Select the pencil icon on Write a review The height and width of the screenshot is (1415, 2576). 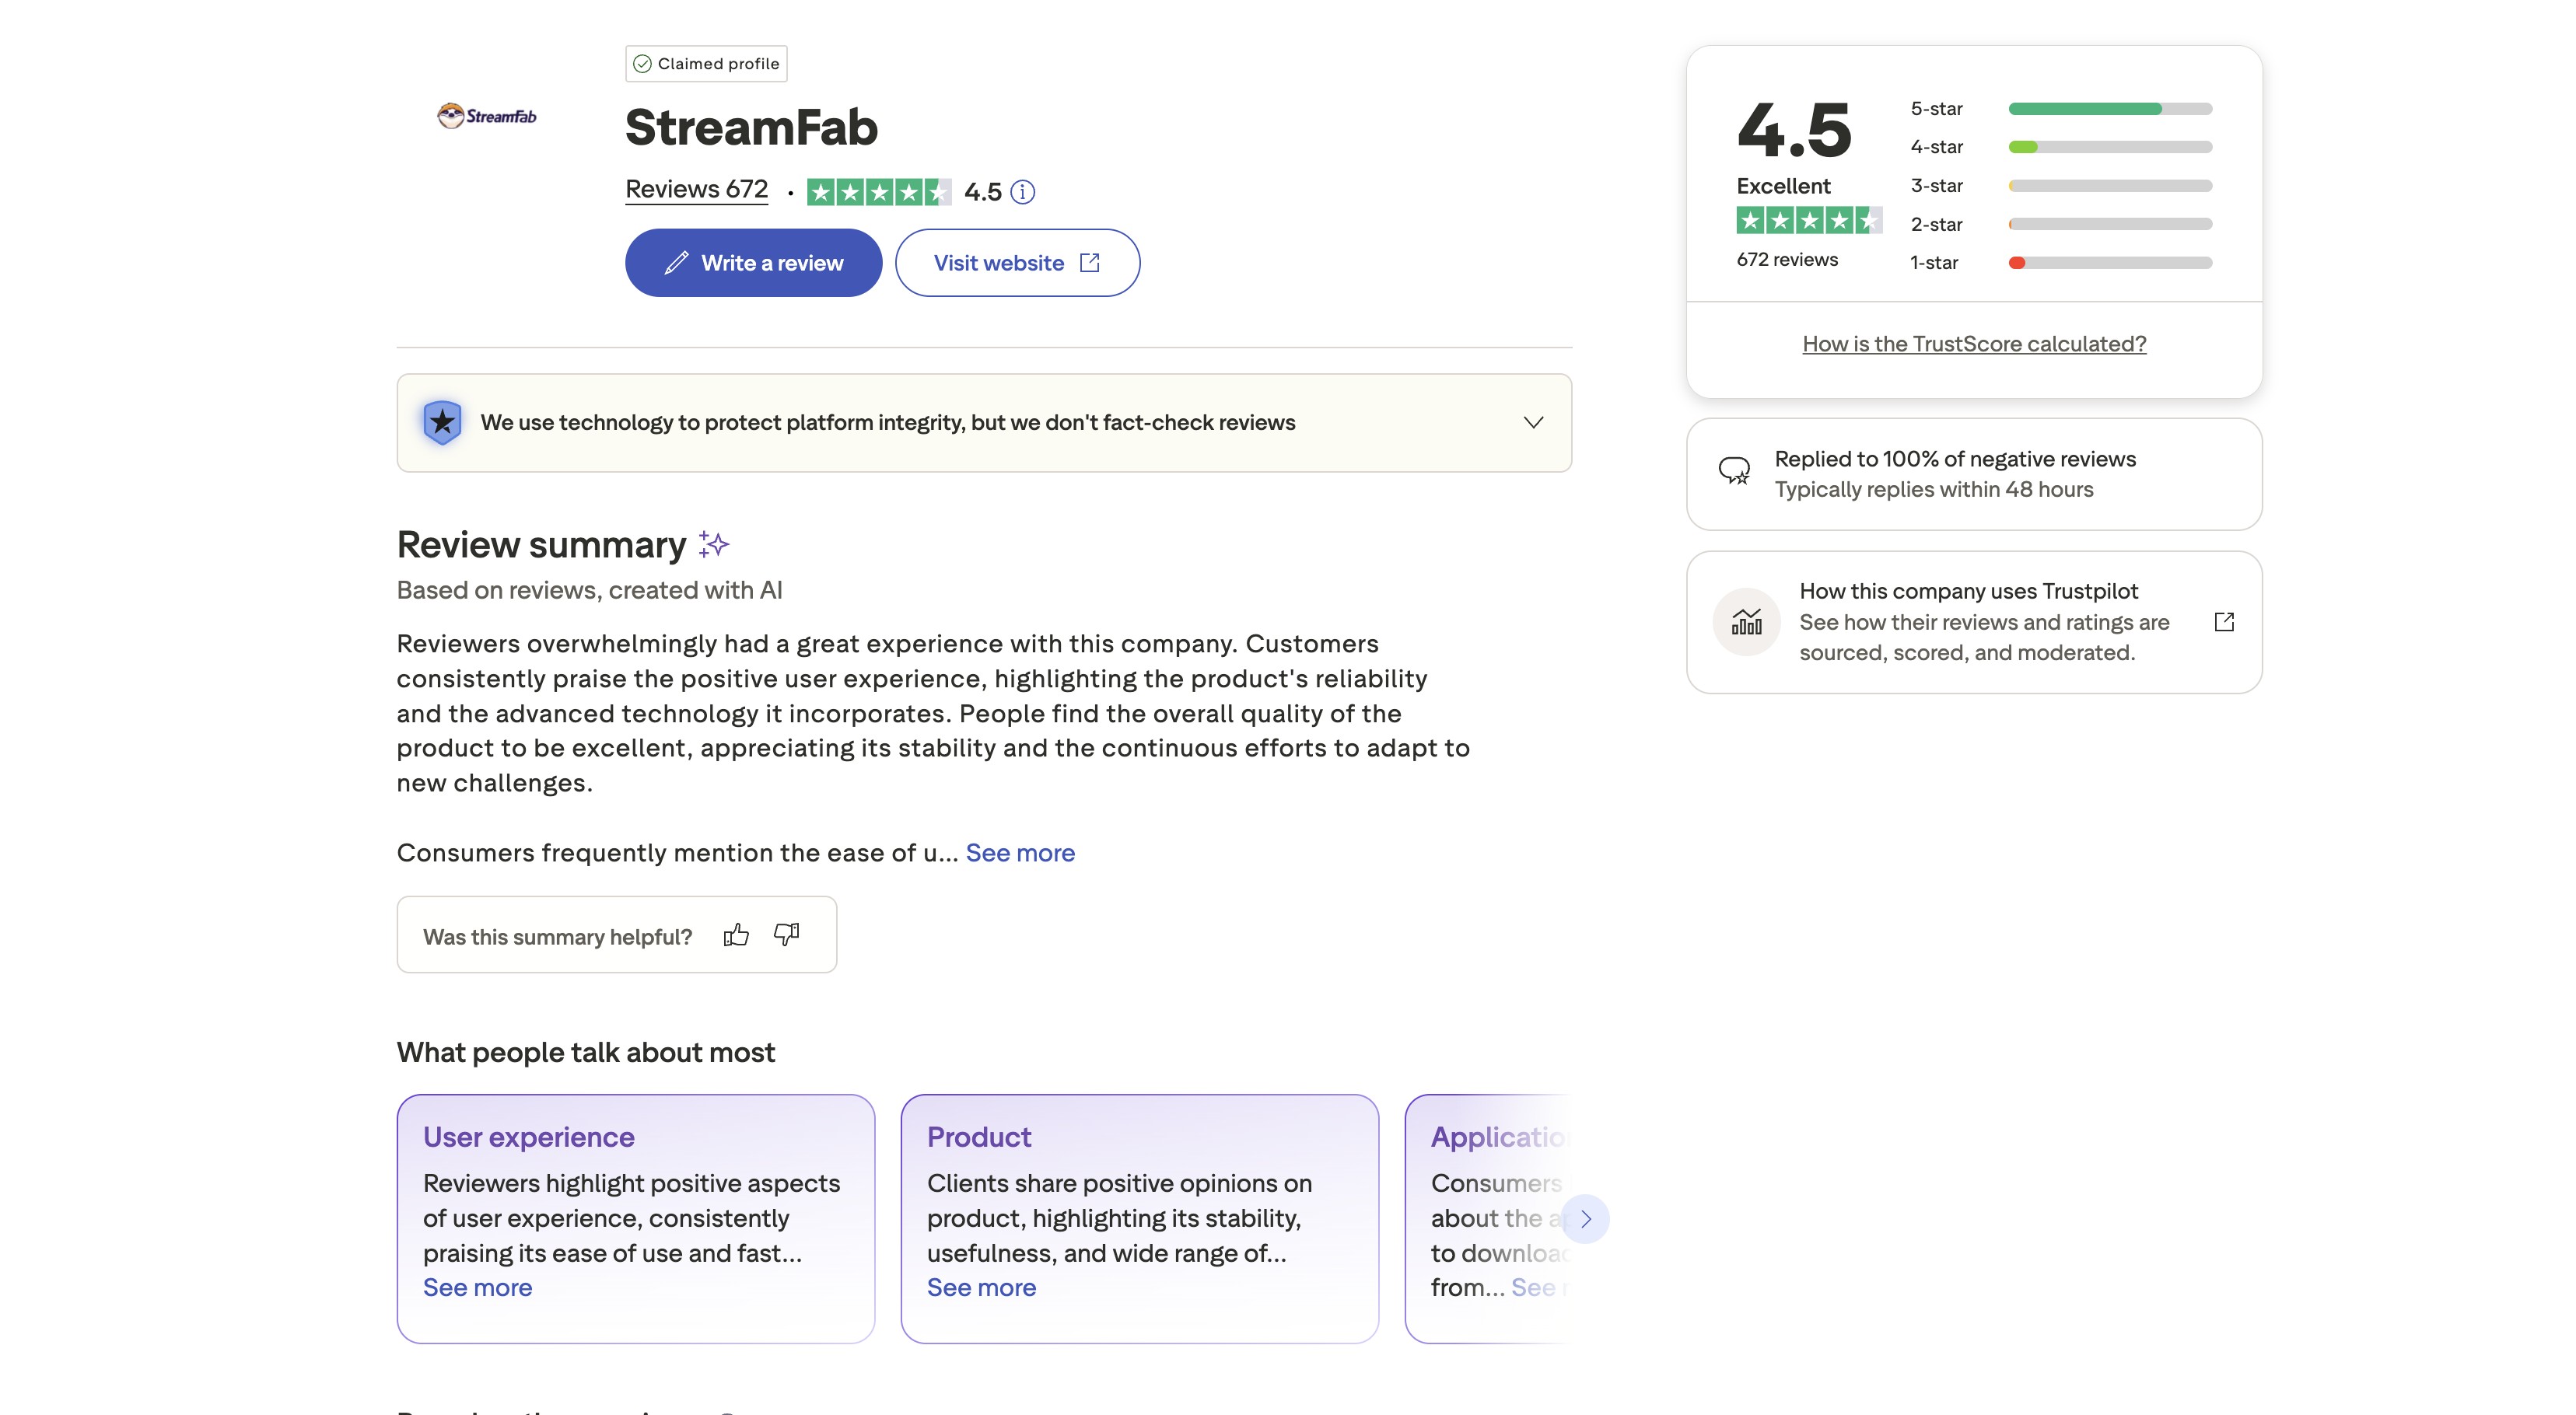[675, 262]
